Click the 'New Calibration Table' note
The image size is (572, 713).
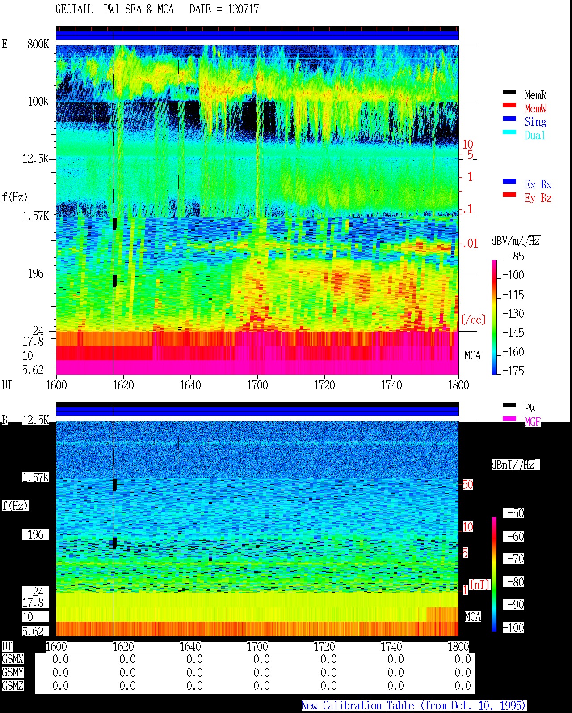pyautogui.click(x=413, y=705)
